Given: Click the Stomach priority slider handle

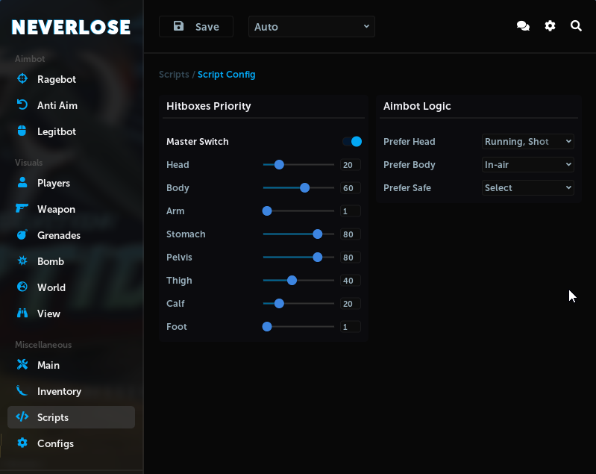Looking at the screenshot, I should click(318, 234).
